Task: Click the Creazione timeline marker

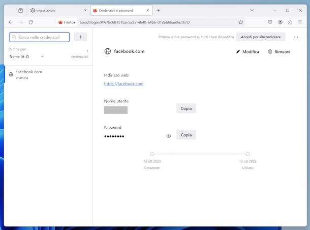Action: (152, 154)
